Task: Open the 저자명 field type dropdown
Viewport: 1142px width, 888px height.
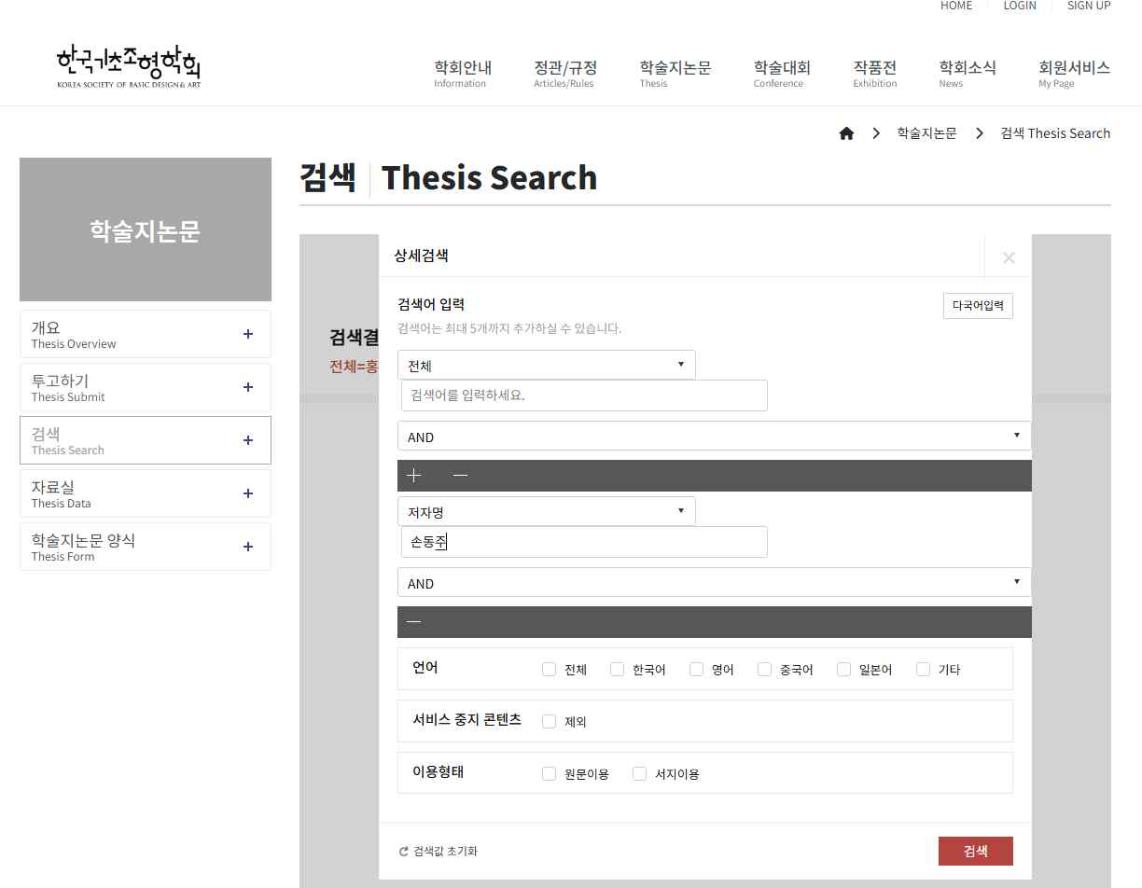Action: [x=546, y=511]
